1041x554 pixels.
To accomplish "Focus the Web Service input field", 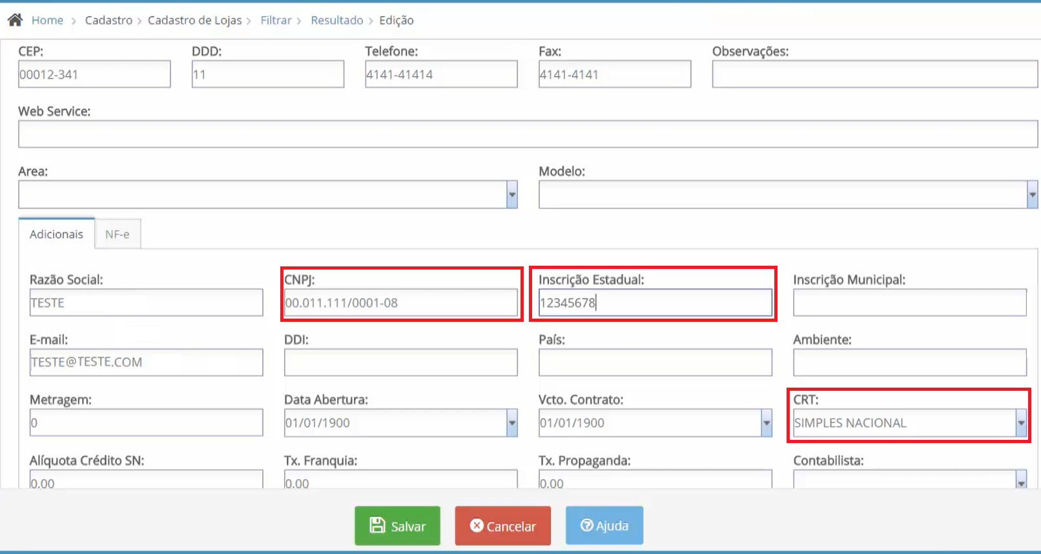I will click(528, 134).
